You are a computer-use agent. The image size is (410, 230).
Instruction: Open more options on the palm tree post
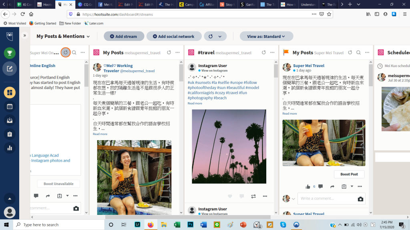pos(265,196)
